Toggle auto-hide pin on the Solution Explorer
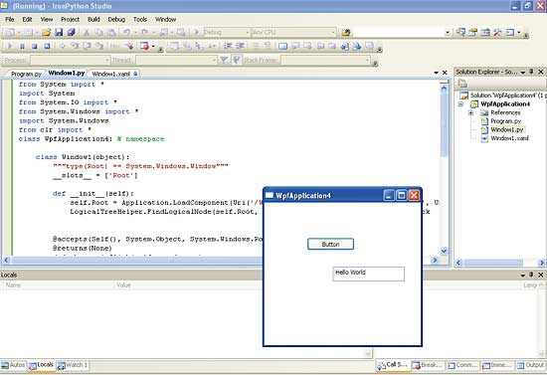Screen dimensions: 547x375 click(x=531, y=72)
